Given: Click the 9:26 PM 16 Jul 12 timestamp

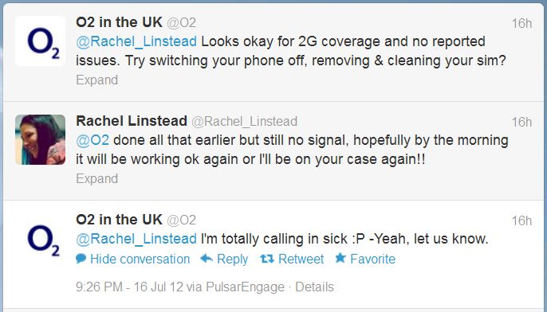Looking at the screenshot, I should (x=129, y=287).
